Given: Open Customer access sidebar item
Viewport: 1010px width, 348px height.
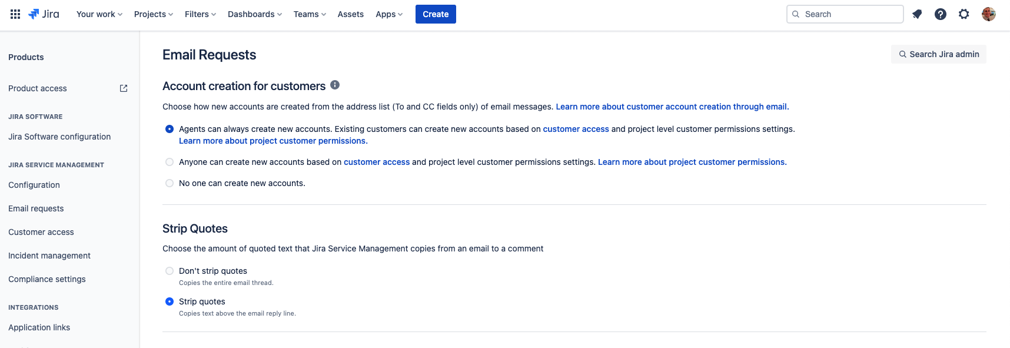Looking at the screenshot, I should tap(41, 232).
